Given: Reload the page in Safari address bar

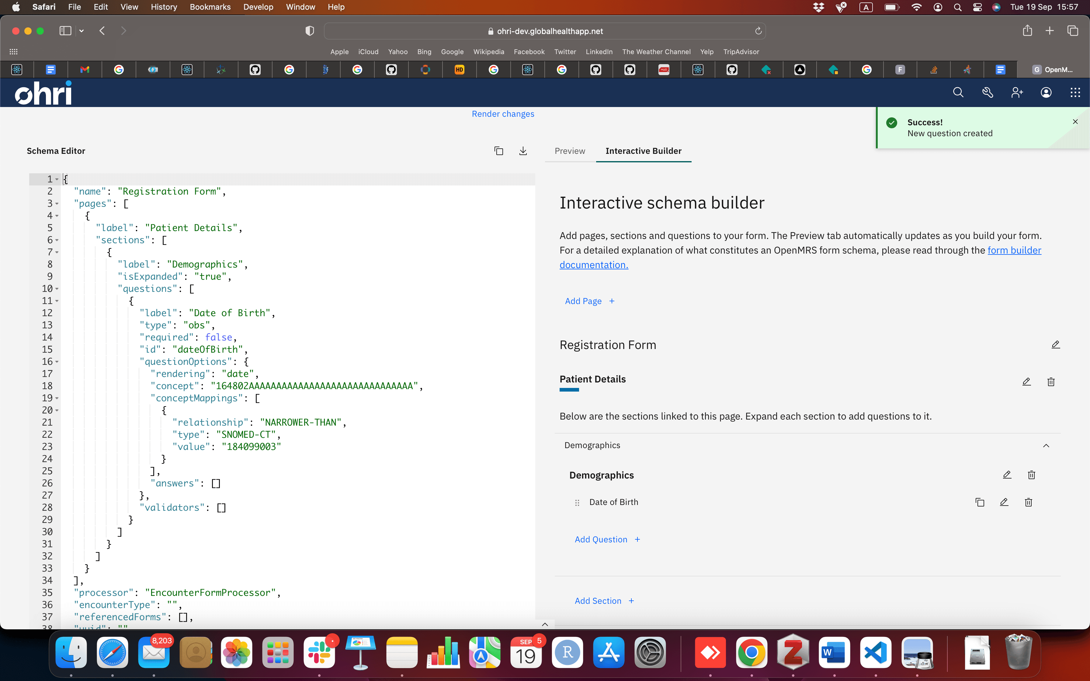Looking at the screenshot, I should coord(758,31).
